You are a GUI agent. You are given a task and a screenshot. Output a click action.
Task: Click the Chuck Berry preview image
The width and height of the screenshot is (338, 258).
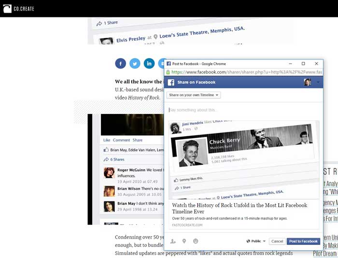(244, 160)
